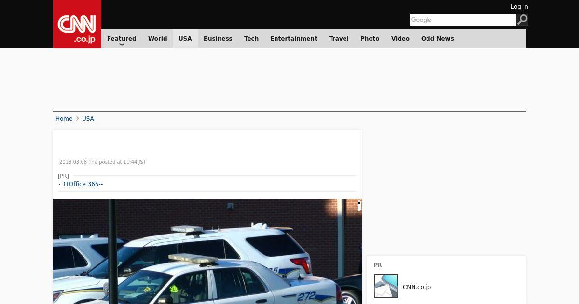
Task: Open the ITOffice 365-- PR link
Action: [83, 184]
